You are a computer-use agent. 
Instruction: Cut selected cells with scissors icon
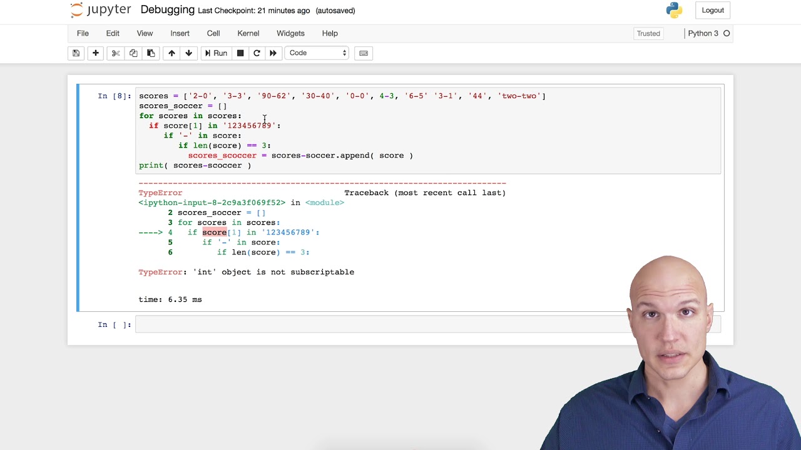tap(116, 53)
